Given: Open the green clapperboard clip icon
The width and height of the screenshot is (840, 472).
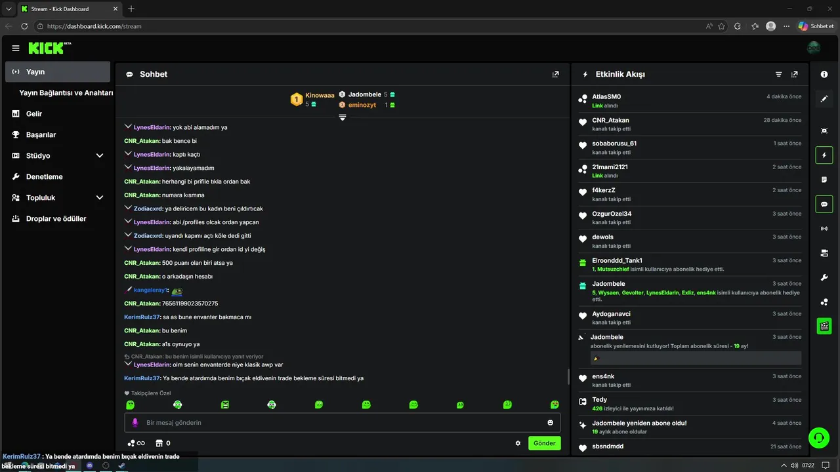Looking at the screenshot, I should [824, 326].
